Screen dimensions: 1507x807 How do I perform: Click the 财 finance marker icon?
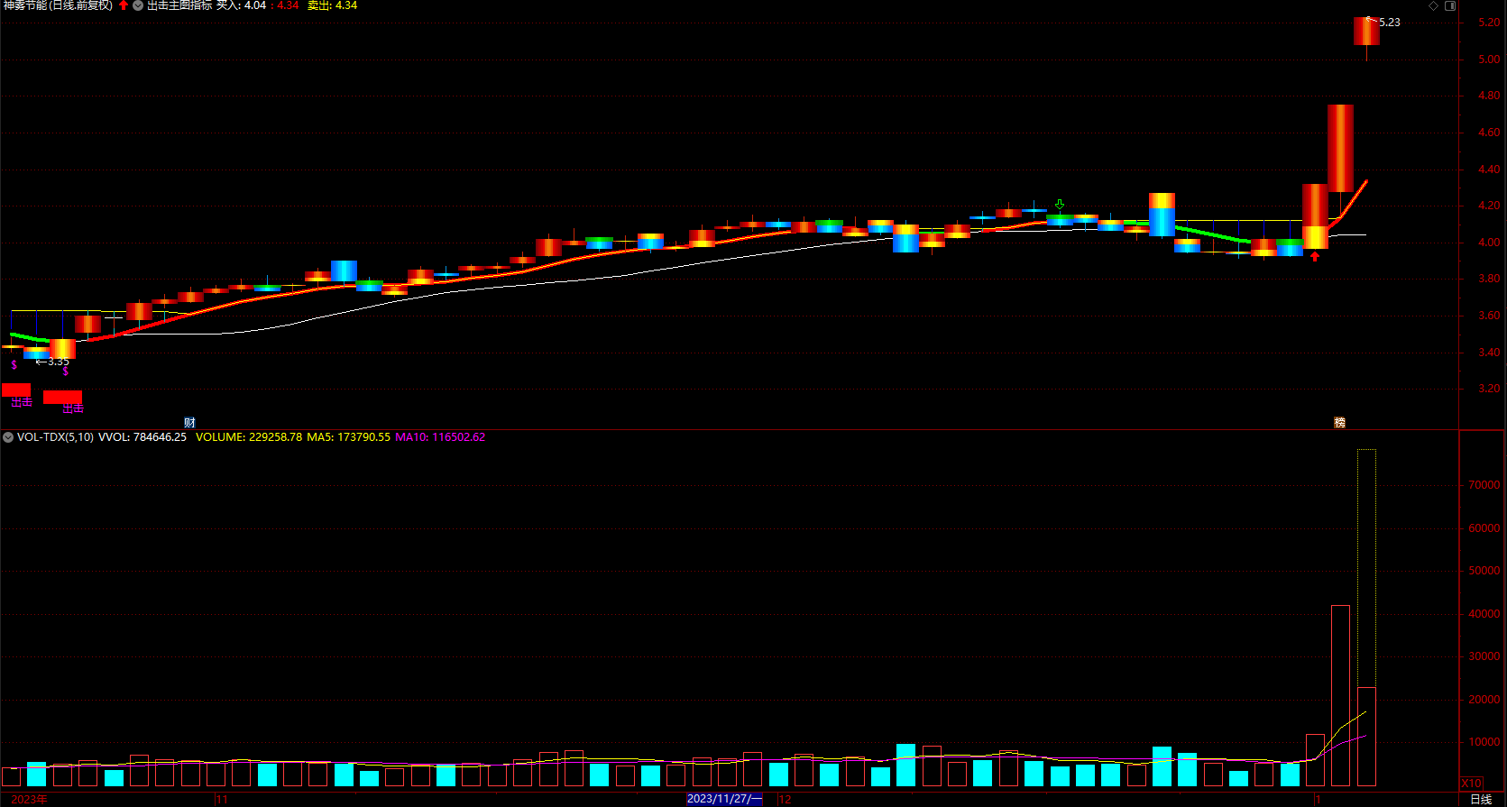click(x=189, y=423)
